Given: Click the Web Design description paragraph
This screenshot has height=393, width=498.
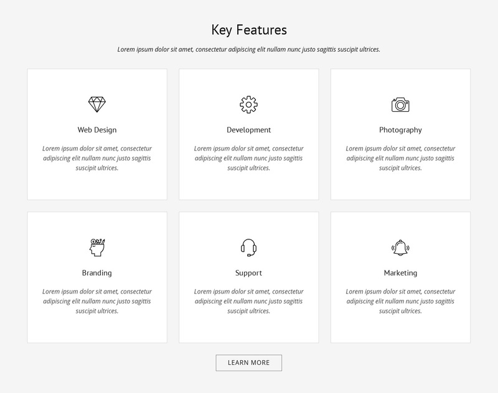Looking at the screenshot, I should point(97,158).
